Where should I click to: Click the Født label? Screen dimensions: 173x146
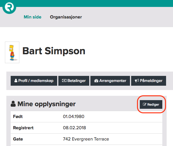coord(18,117)
